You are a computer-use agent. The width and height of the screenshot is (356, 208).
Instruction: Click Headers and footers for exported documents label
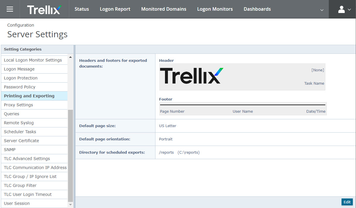click(113, 63)
